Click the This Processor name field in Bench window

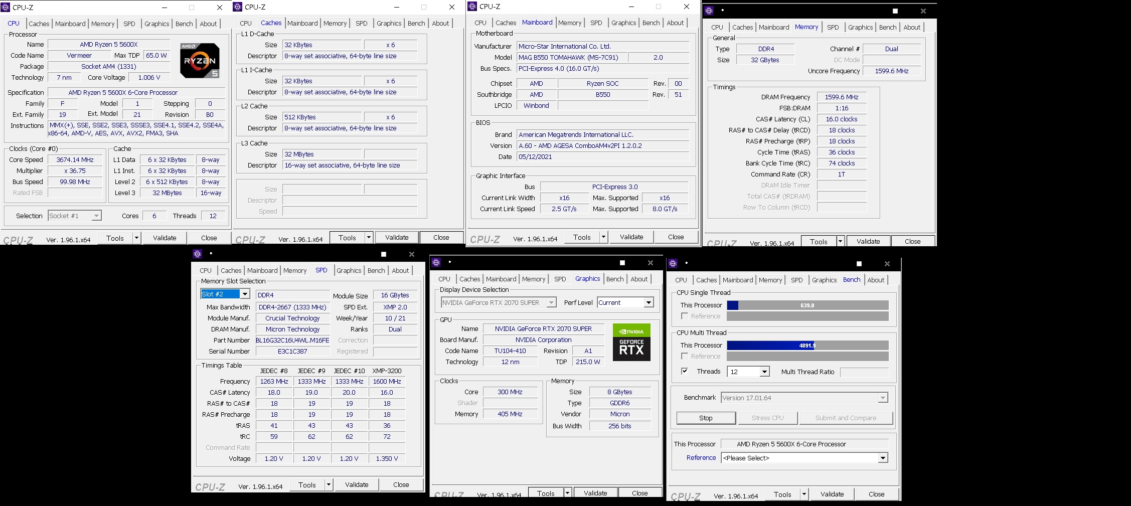(804, 444)
